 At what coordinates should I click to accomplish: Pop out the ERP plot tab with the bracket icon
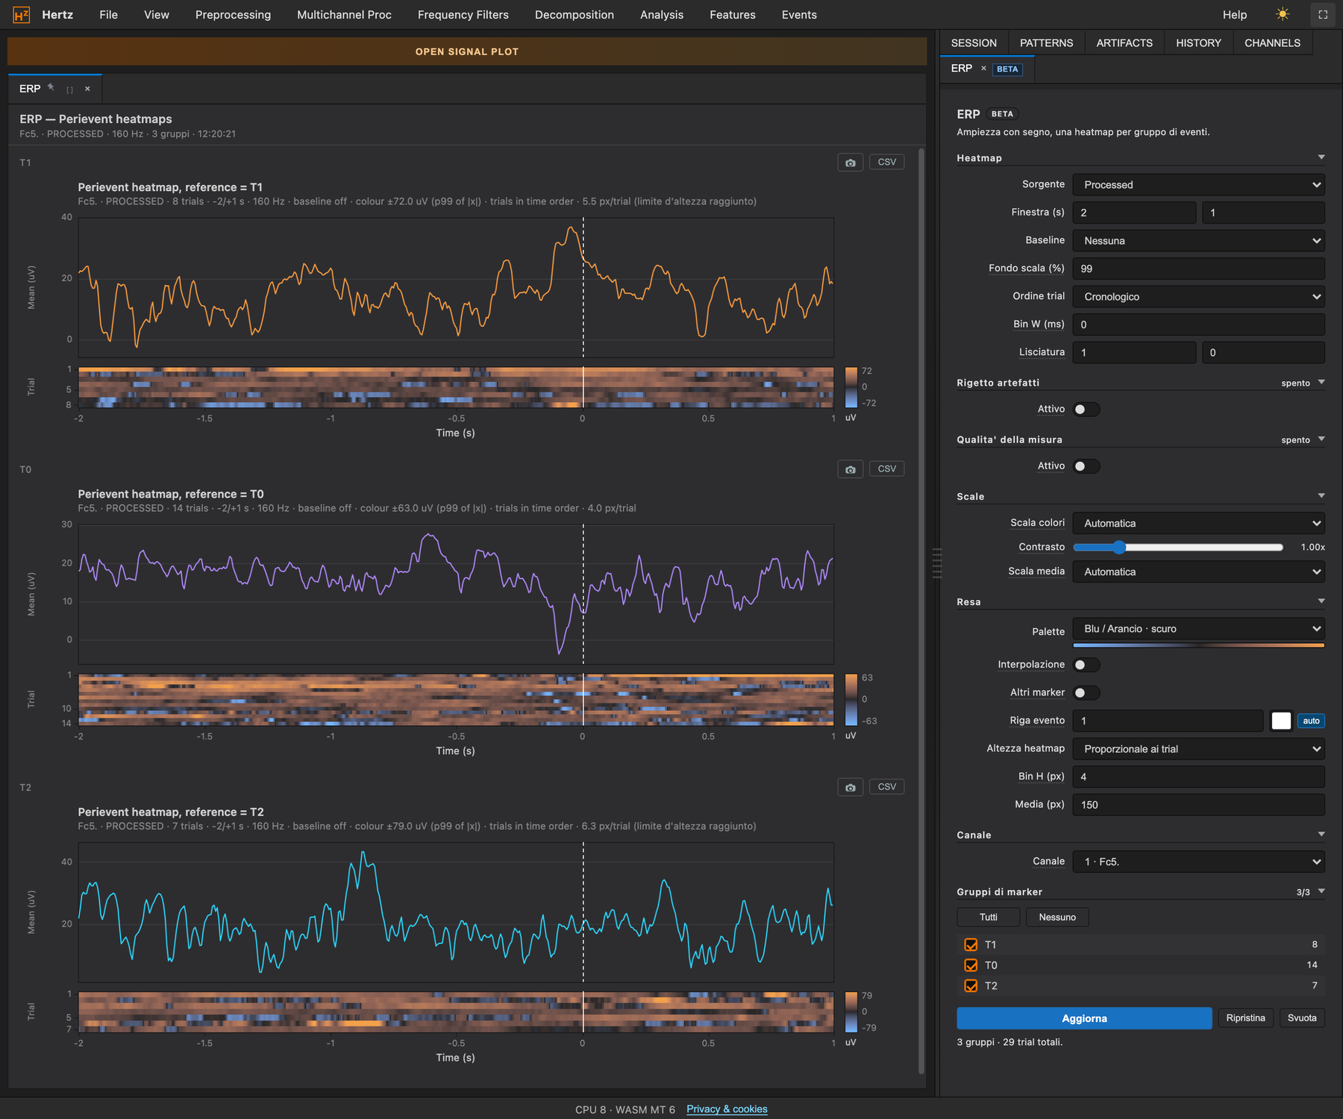[69, 89]
